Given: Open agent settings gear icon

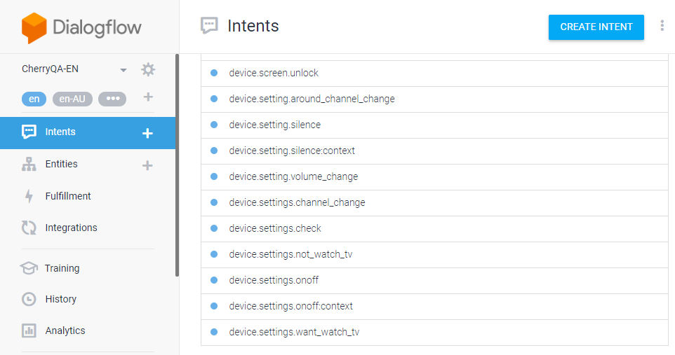Looking at the screenshot, I should (148, 69).
